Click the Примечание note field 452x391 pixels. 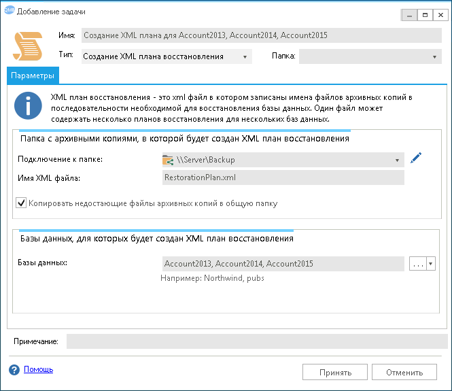[257, 341]
